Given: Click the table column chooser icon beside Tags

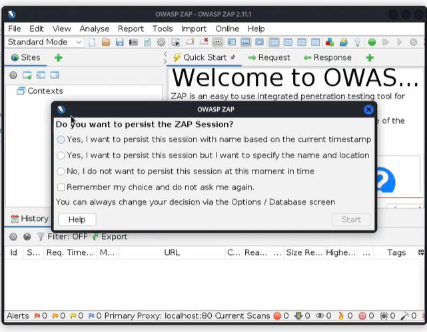Looking at the screenshot, I should [420, 253].
